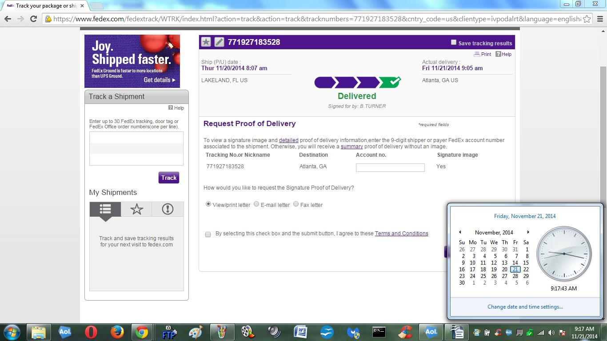Click the Print link
This screenshot has height=341, width=607.
coord(486,54)
